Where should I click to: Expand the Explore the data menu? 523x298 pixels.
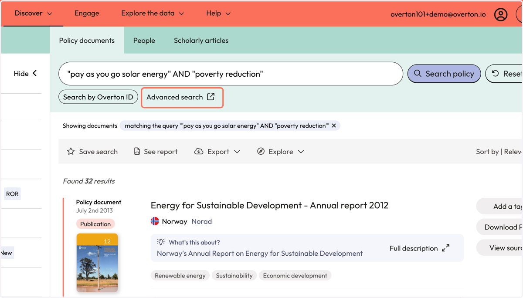(153, 13)
